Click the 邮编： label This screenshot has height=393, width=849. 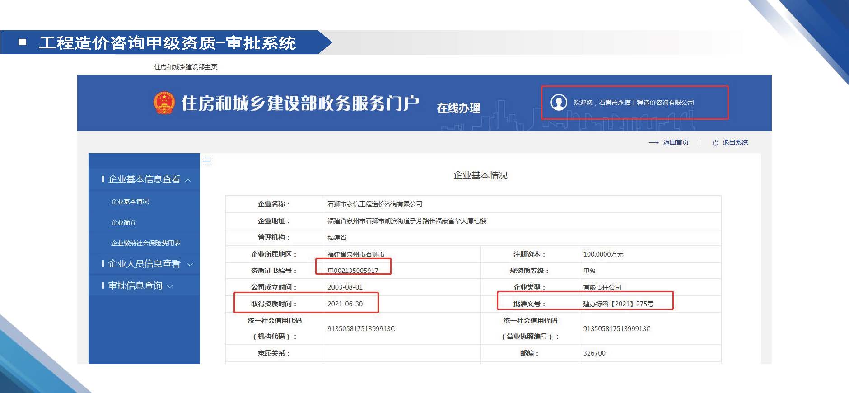(x=529, y=353)
